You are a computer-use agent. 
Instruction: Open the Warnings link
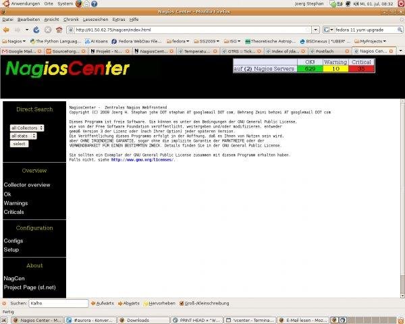(16, 203)
